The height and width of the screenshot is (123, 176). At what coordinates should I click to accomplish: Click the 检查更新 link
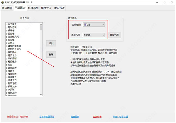[75, 116]
